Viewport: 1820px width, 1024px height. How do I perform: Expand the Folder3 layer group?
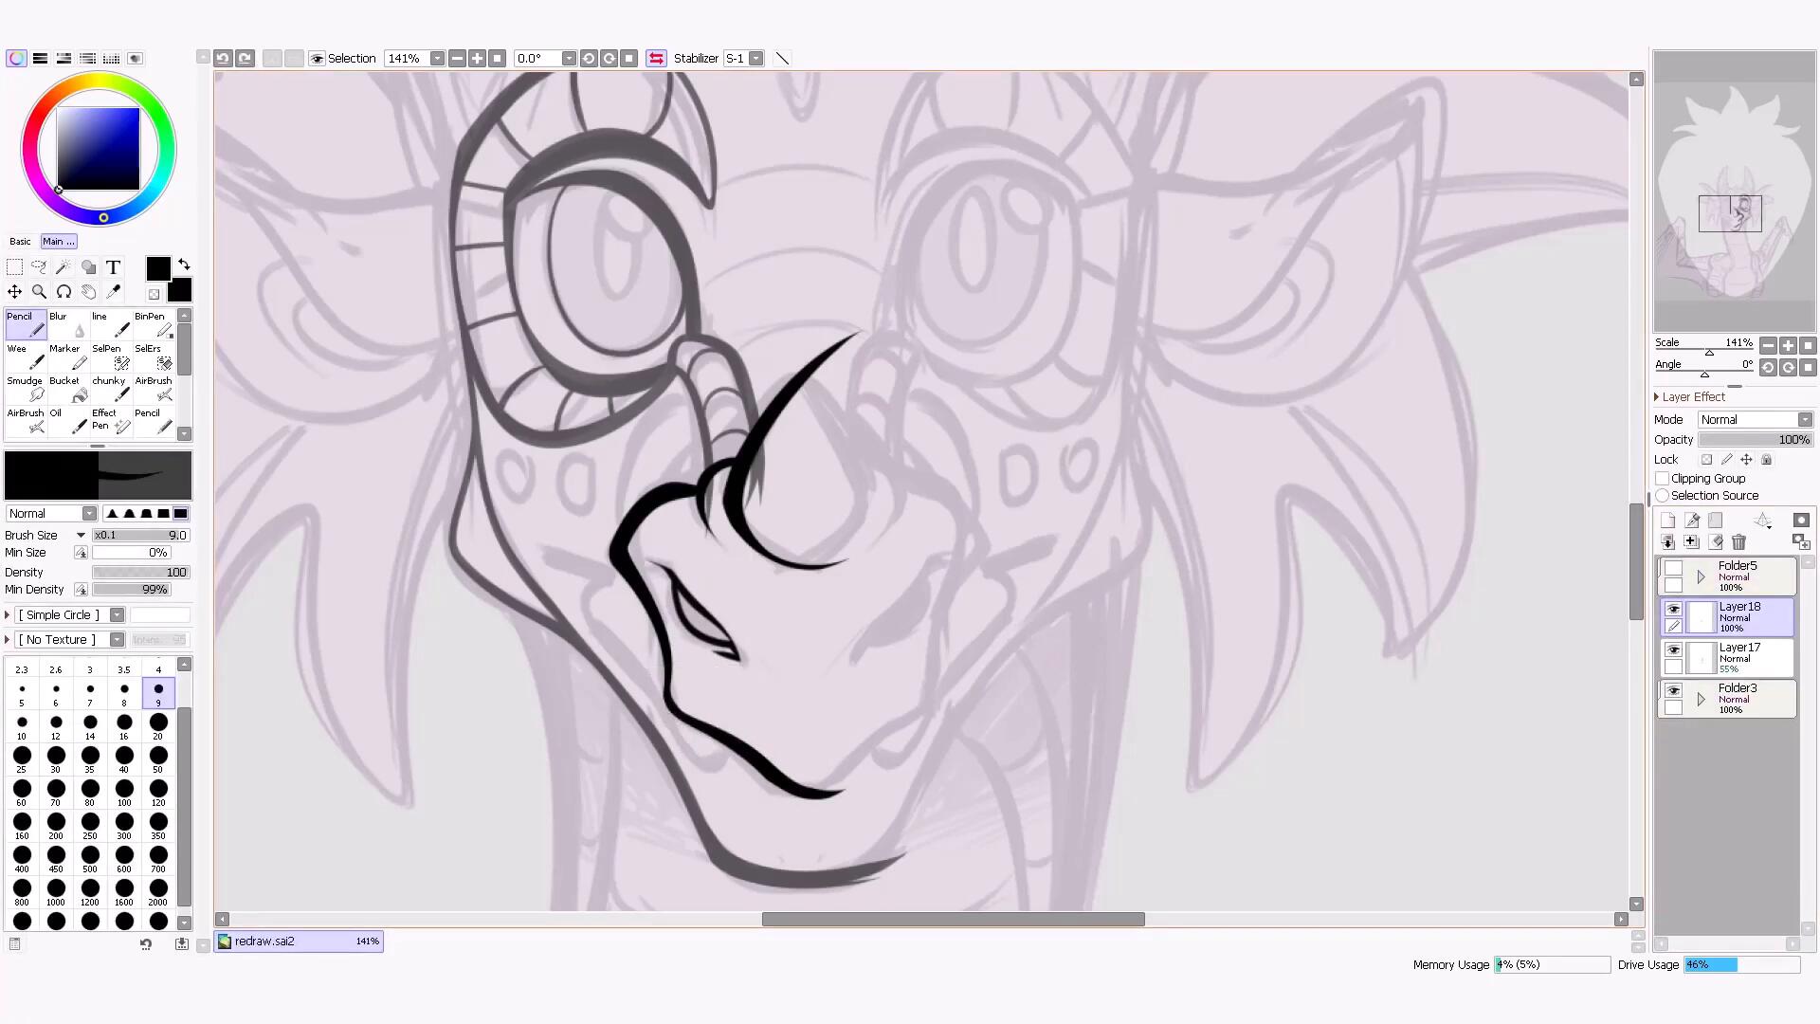point(1701,700)
